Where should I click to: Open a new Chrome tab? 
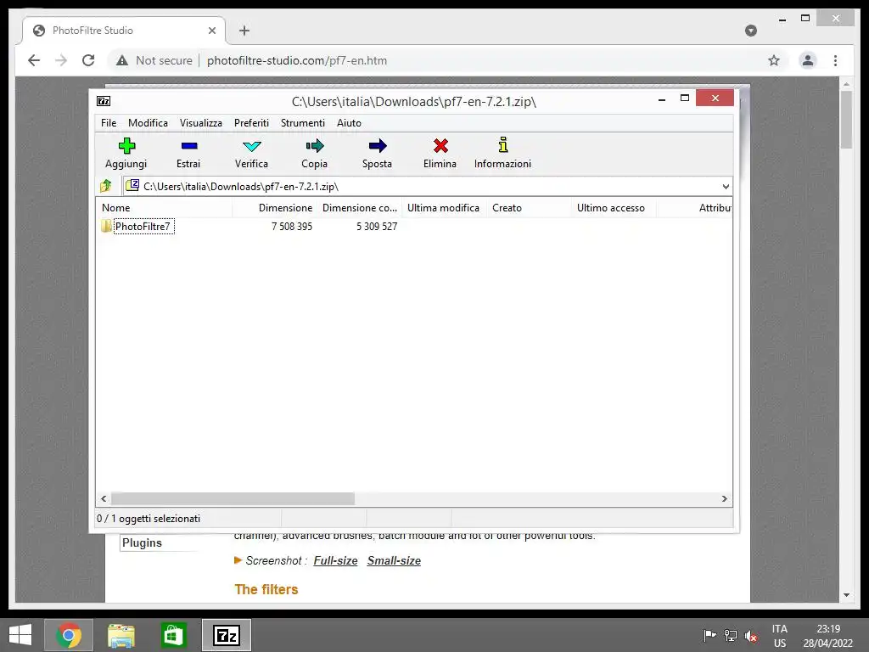click(x=244, y=31)
